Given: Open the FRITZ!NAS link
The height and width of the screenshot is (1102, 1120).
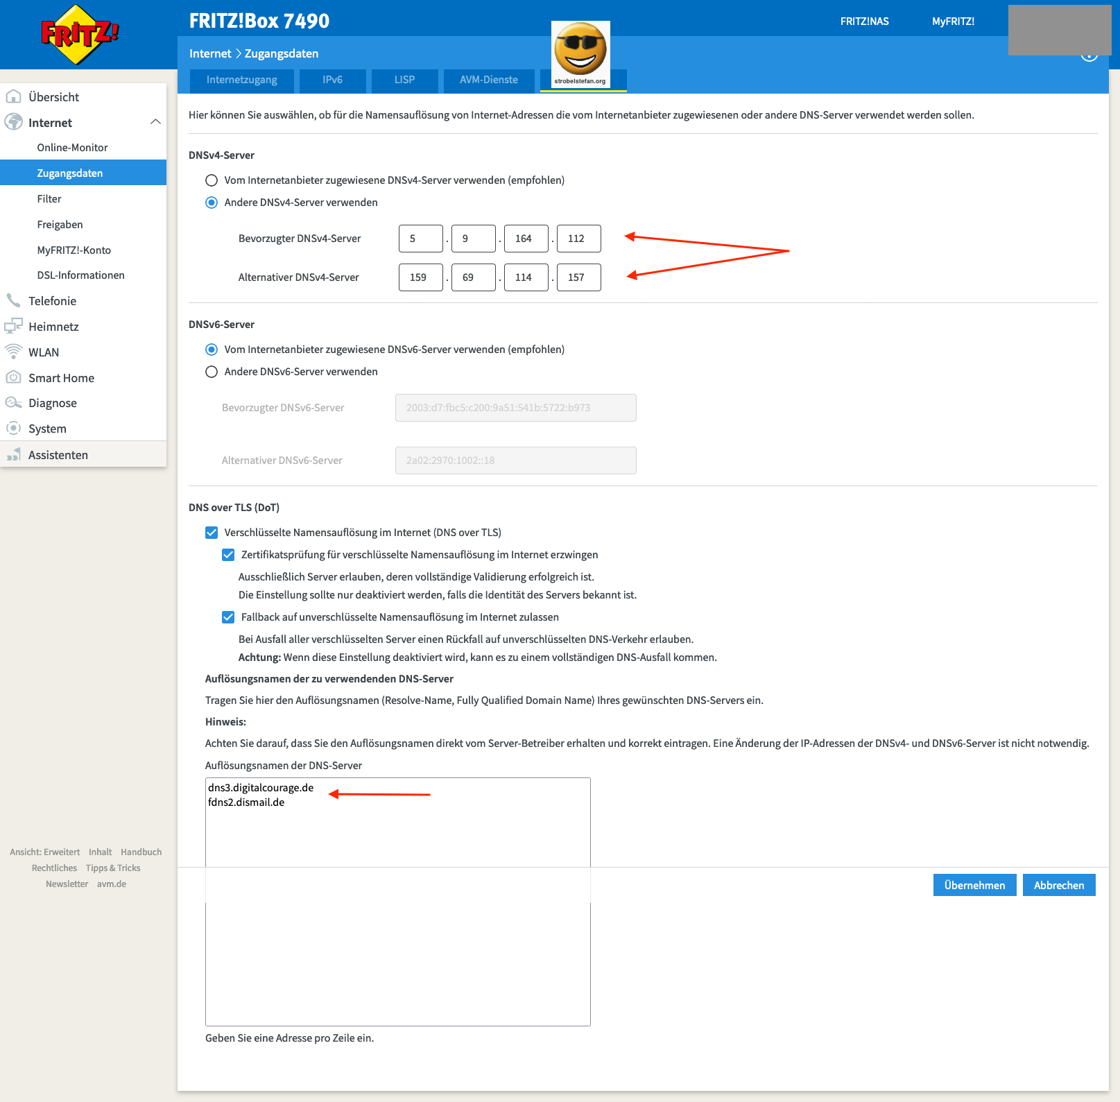Looking at the screenshot, I should pos(864,21).
